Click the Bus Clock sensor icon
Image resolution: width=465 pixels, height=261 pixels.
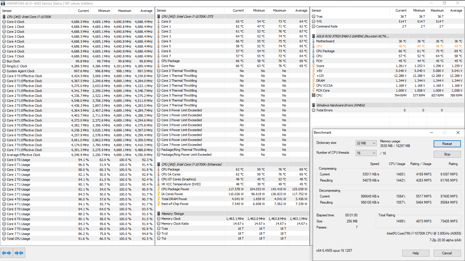(4, 61)
